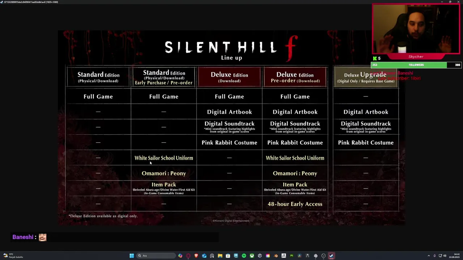Image resolution: width=463 pixels, height=260 pixels.
Task: Open the volume speaker tray icon
Action: 445,256
